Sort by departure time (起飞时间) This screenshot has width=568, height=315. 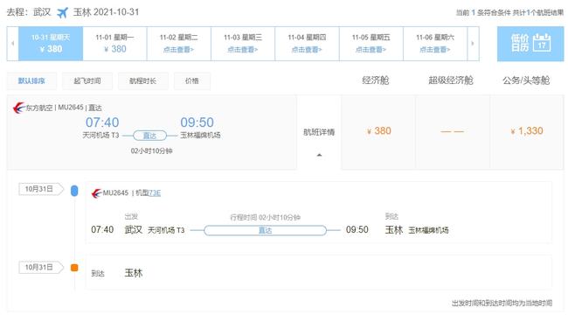[87, 80]
